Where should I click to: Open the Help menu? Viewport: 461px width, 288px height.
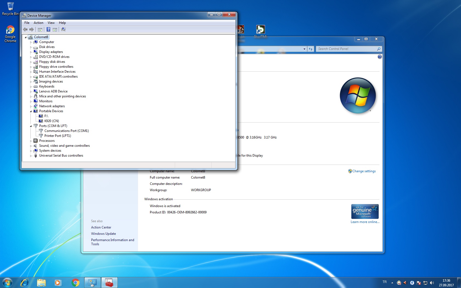pos(62,23)
